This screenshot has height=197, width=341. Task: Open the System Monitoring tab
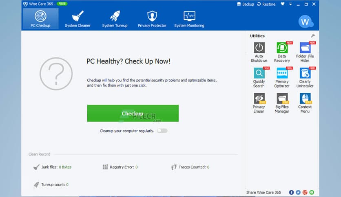pos(189,19)
